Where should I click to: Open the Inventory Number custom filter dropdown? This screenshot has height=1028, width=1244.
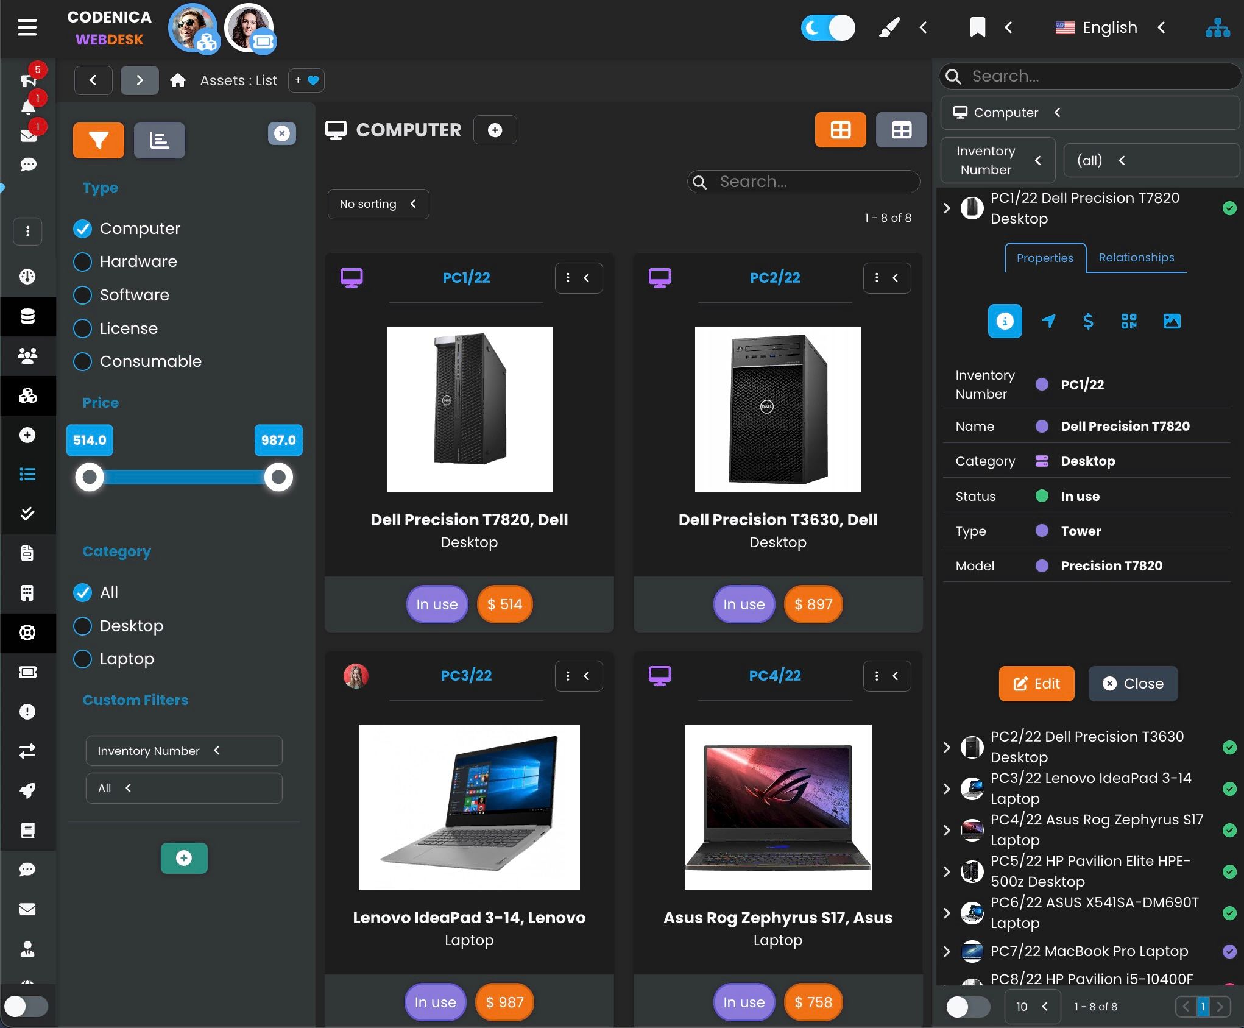(x=183, y=751)
